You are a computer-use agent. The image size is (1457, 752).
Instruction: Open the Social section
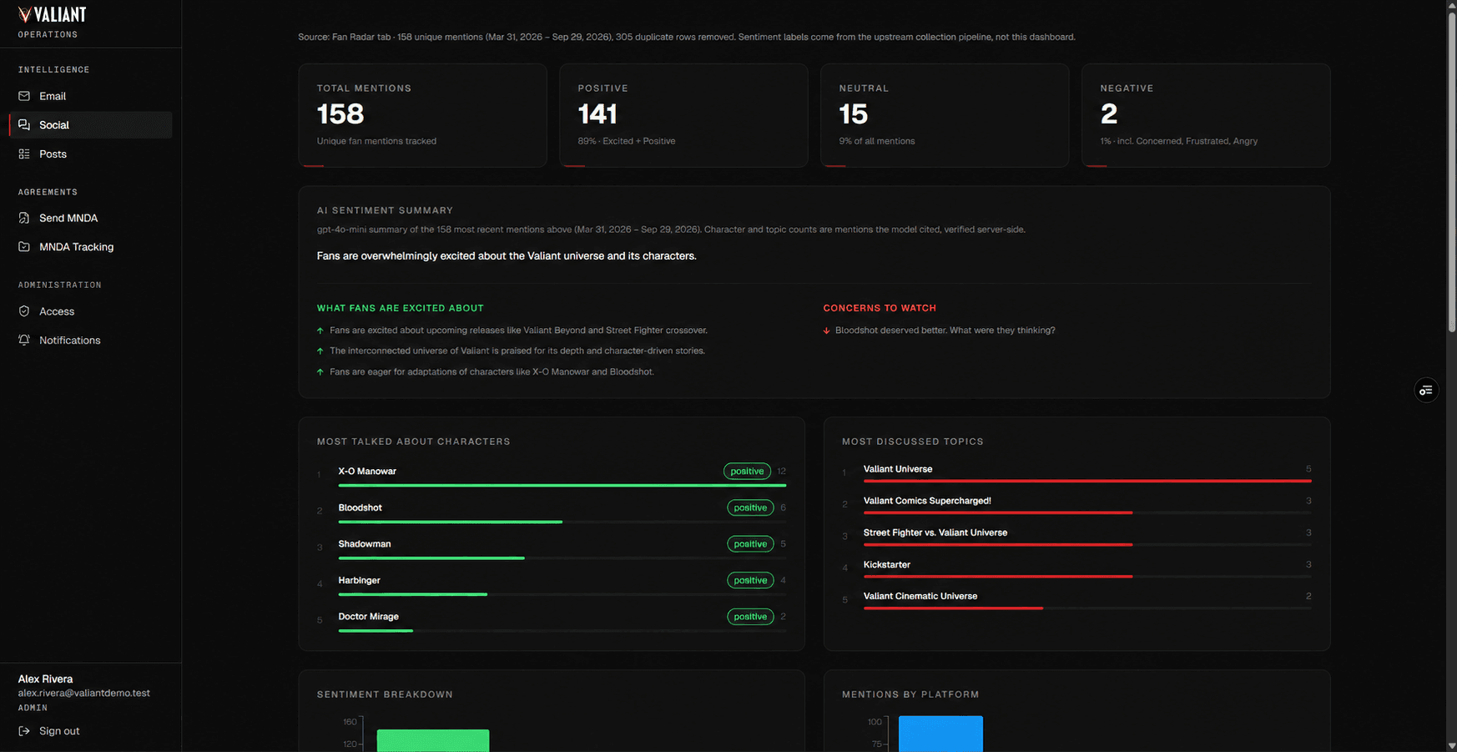point(90,124)
